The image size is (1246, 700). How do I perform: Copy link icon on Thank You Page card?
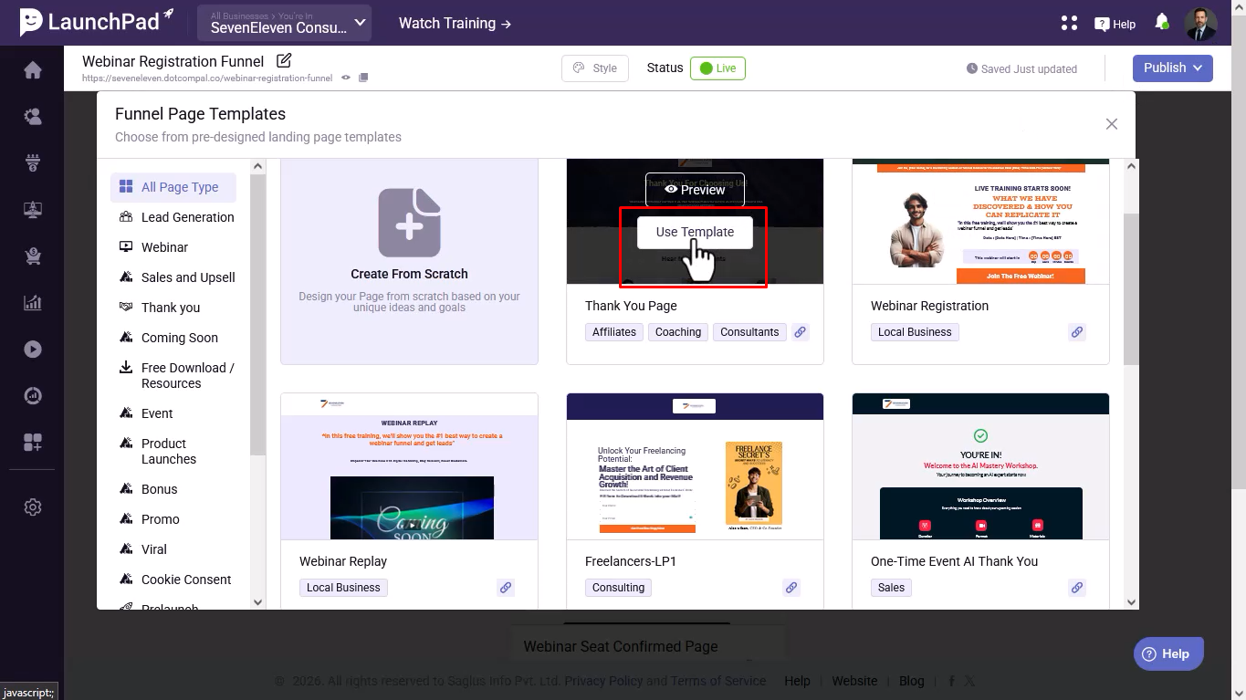coord(801,332)
